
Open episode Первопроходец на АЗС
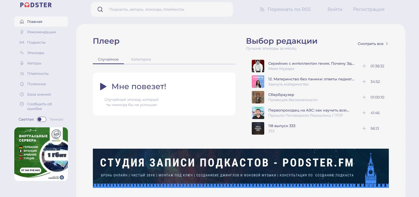[x=309, y=110]
